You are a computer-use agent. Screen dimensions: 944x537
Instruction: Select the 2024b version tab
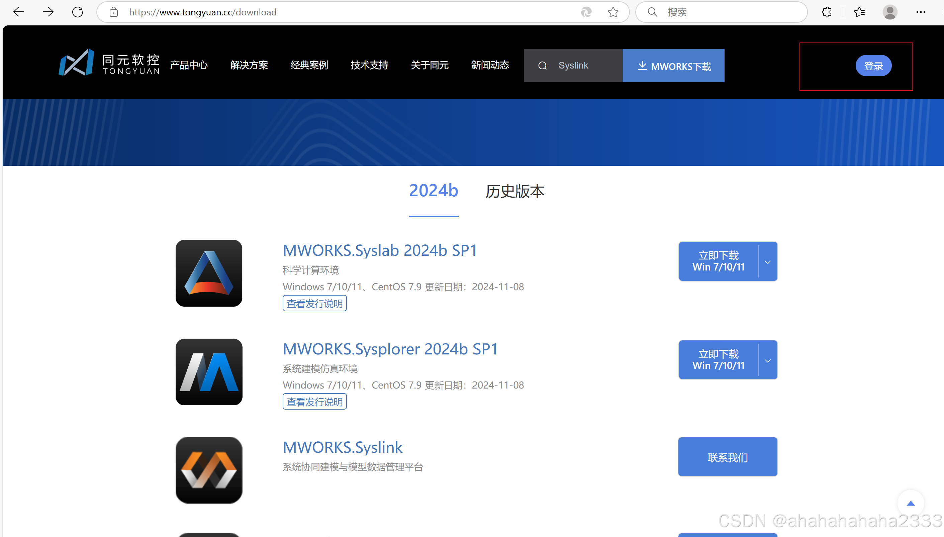pyautogui.click(x=434, y=191)
